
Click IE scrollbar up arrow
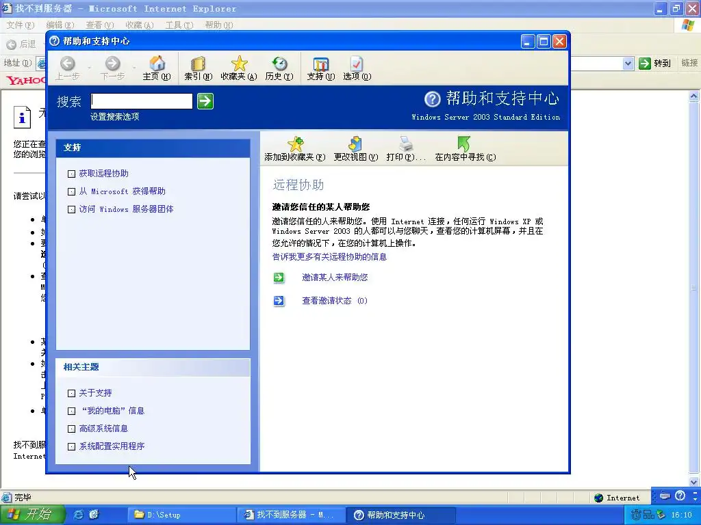click(694, 96)
